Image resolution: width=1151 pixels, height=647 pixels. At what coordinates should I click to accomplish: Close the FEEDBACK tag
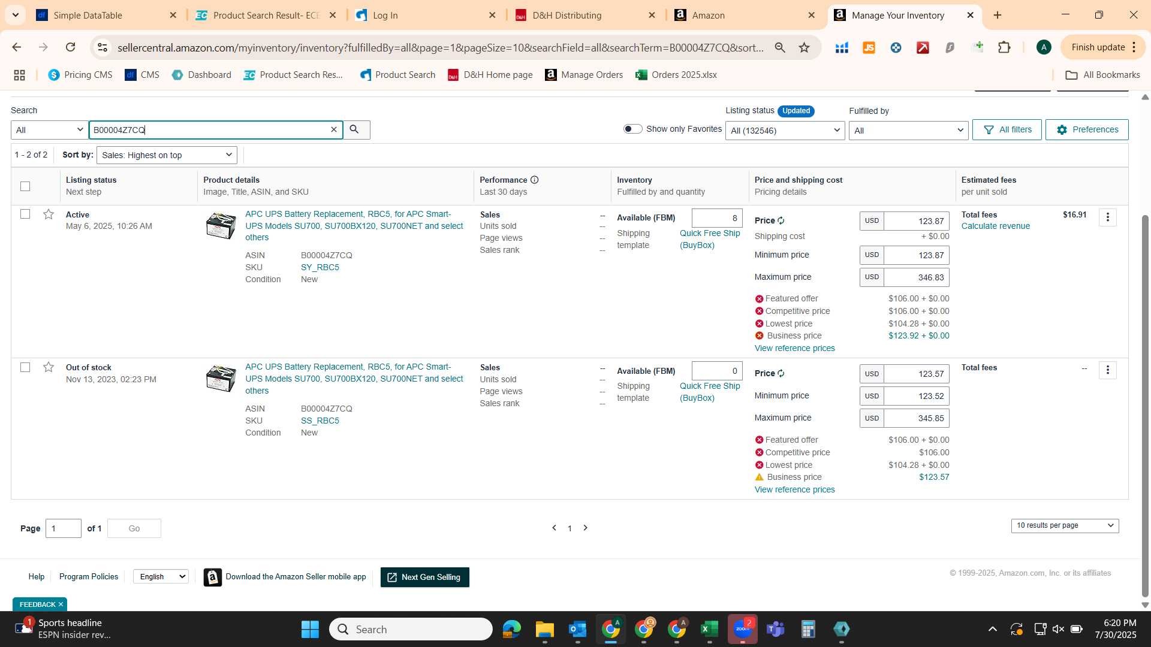[61, 604]
